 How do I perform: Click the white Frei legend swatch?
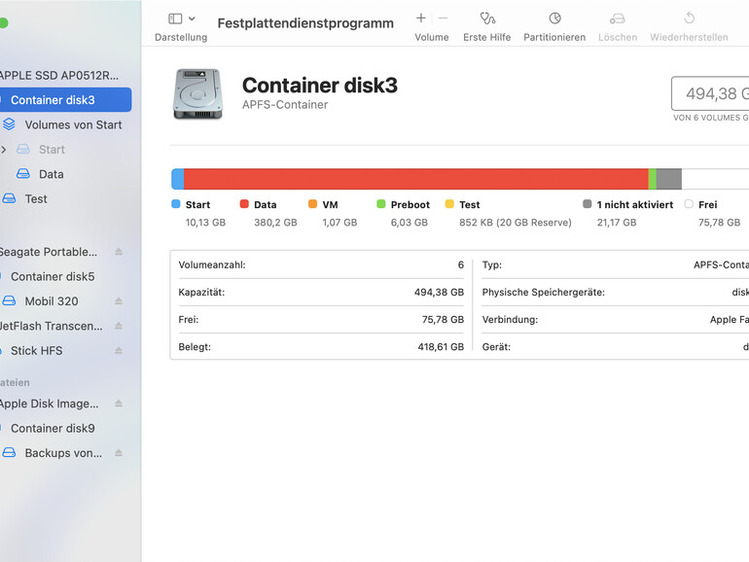pos(689,204)
